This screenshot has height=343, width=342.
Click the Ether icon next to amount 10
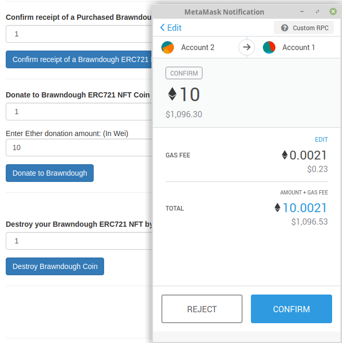coord(172,94)
